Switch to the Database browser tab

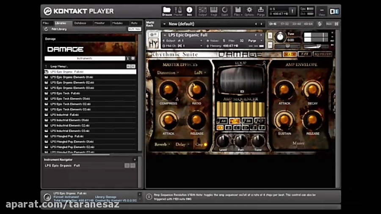pyautogui.click(x=80, y=23)
